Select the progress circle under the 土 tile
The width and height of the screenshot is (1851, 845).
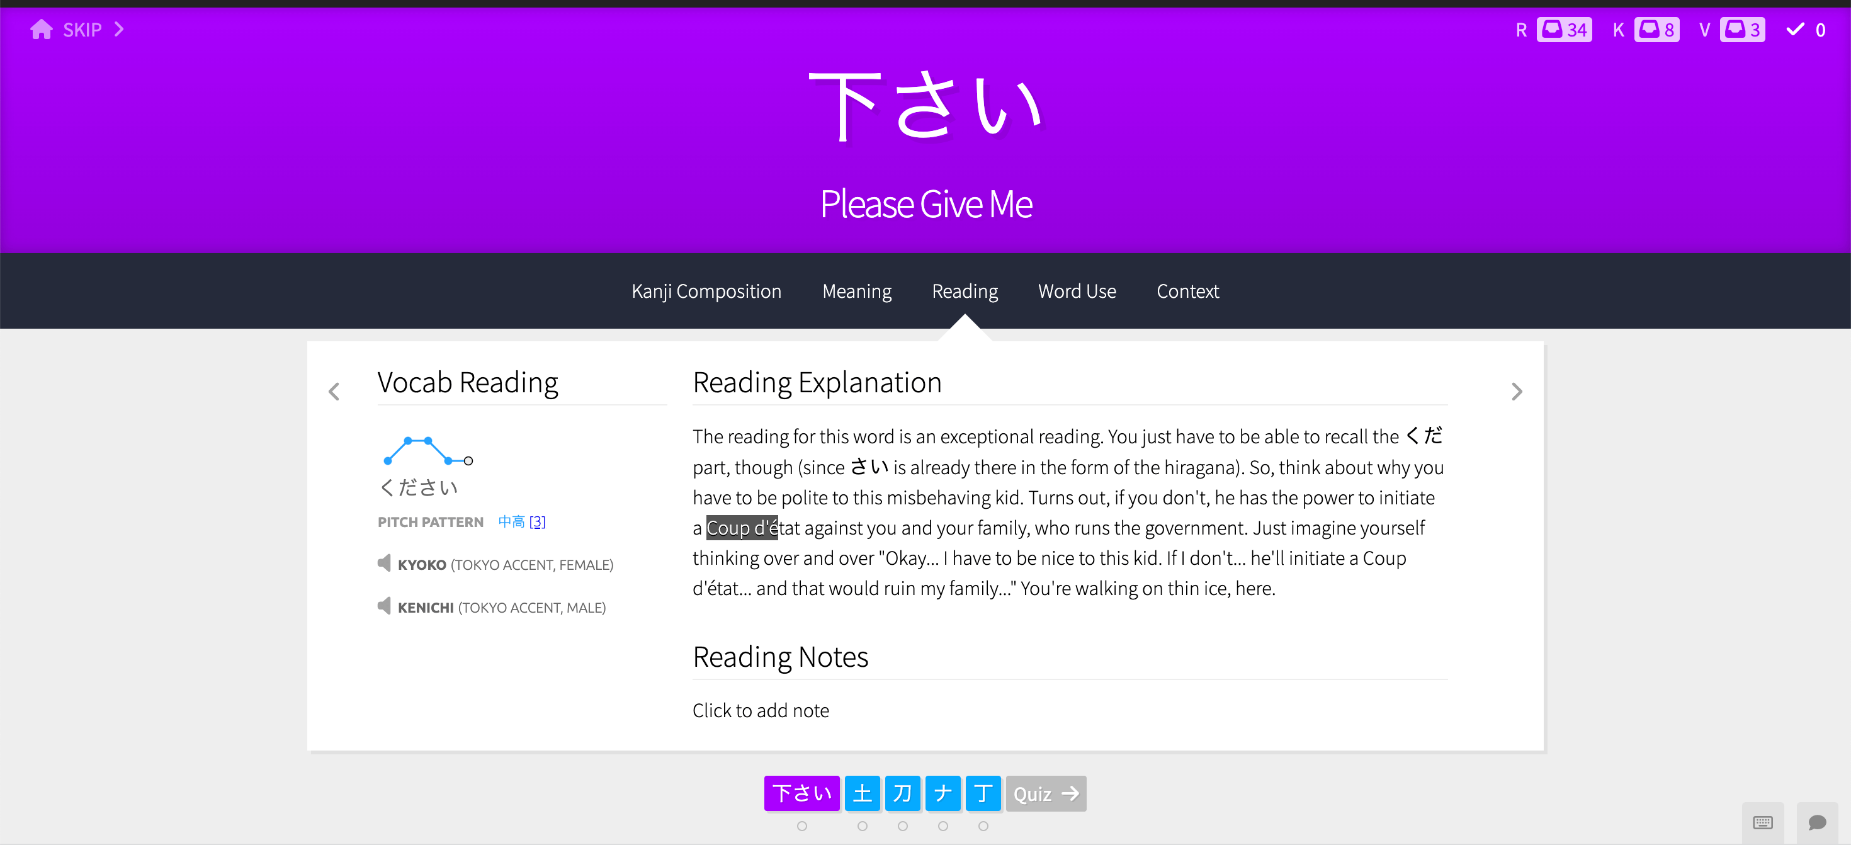pos(863,826)
